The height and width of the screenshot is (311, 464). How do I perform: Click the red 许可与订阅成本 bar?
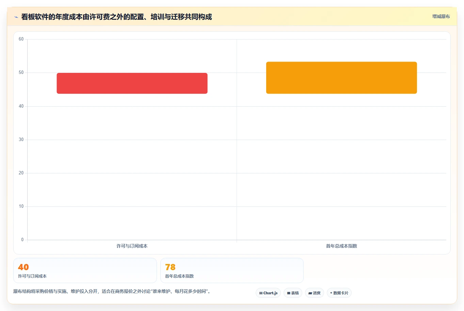point(132,83)
